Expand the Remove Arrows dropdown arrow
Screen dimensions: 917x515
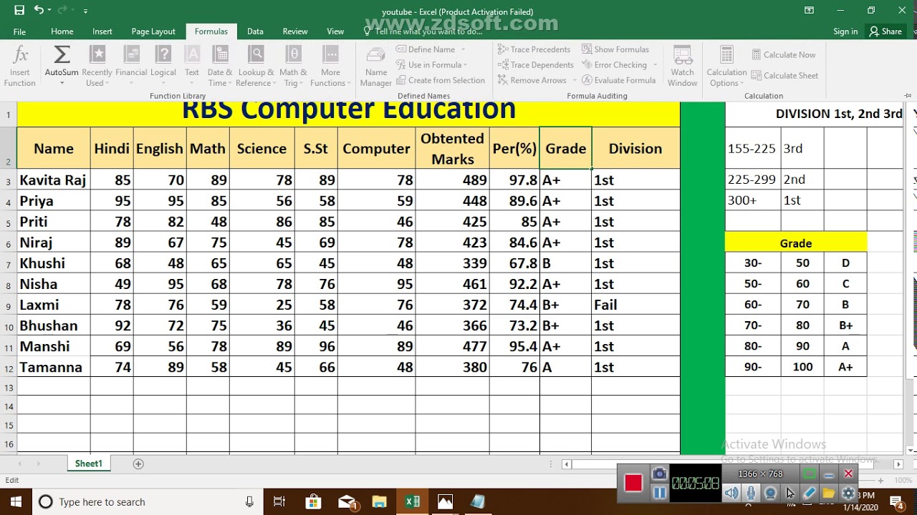pyautogui.click(x=573, y=81)
